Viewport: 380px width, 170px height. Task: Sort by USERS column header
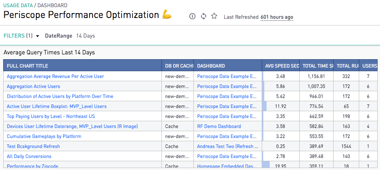(x=368, y=66)
